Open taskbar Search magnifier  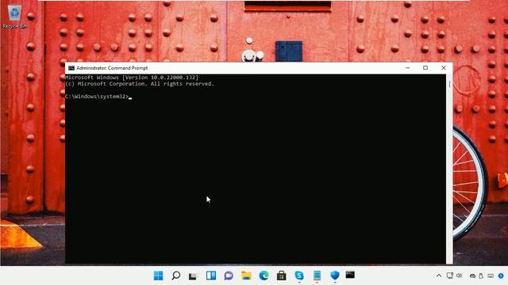coord(176,275)
